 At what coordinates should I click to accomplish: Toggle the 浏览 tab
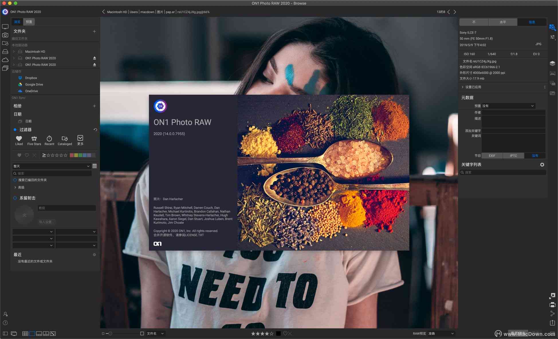point(16,21)
